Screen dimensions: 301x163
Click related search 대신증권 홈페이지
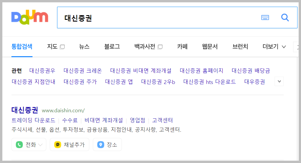click(201, 71)
